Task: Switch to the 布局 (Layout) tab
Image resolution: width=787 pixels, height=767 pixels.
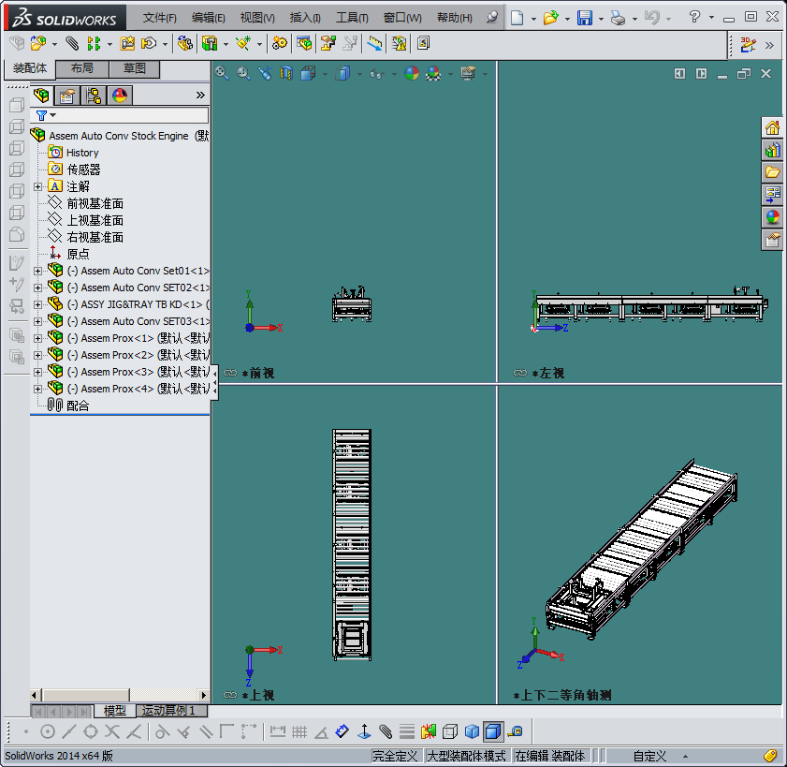Action: (81, 69)
